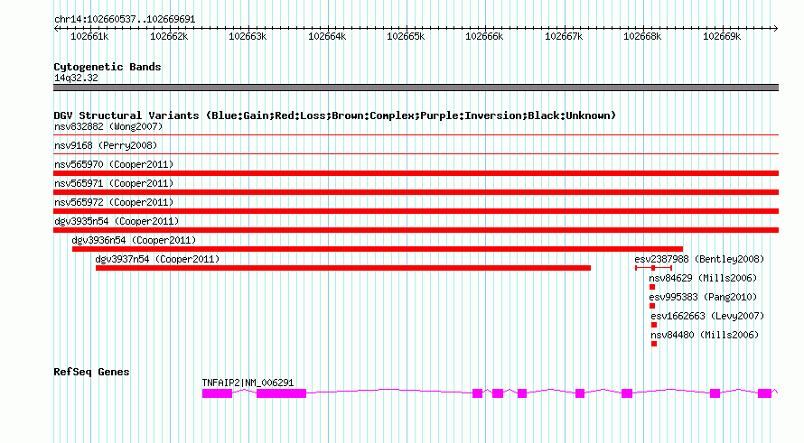804x443 pixels.
Task: Open the esv995383 (Pang2010) label
Action: (703, 297)
